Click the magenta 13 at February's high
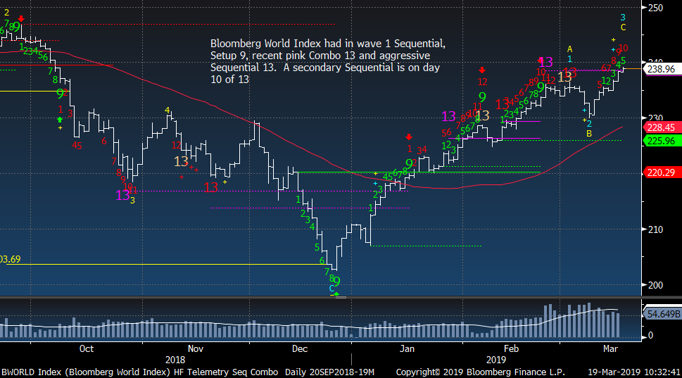This screenshot has width=682, height=378. (x=545, y=62)
